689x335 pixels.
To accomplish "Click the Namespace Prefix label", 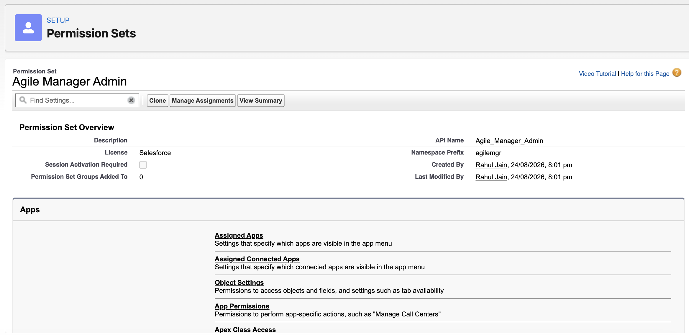I will click(437, 152).
